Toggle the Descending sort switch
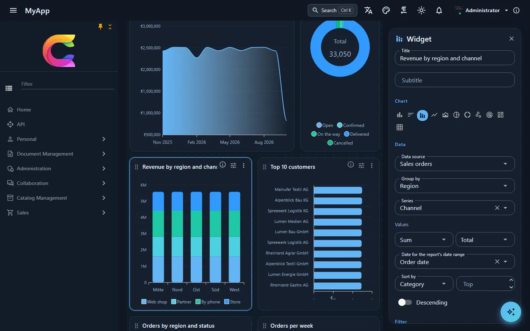The width and height of the screenshot is (530, 331). tap(405, 302)
